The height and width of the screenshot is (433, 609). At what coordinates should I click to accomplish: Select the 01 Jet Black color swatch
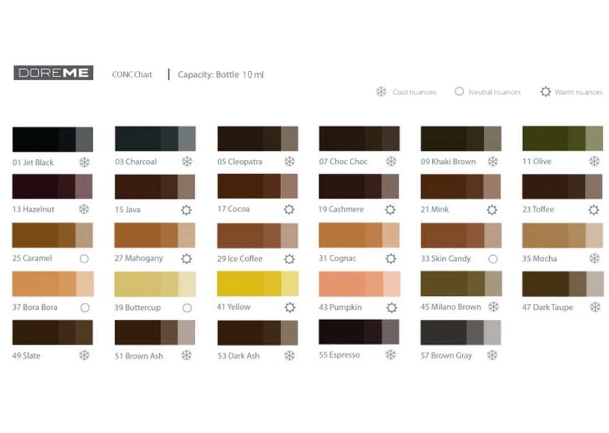point(53,139)
